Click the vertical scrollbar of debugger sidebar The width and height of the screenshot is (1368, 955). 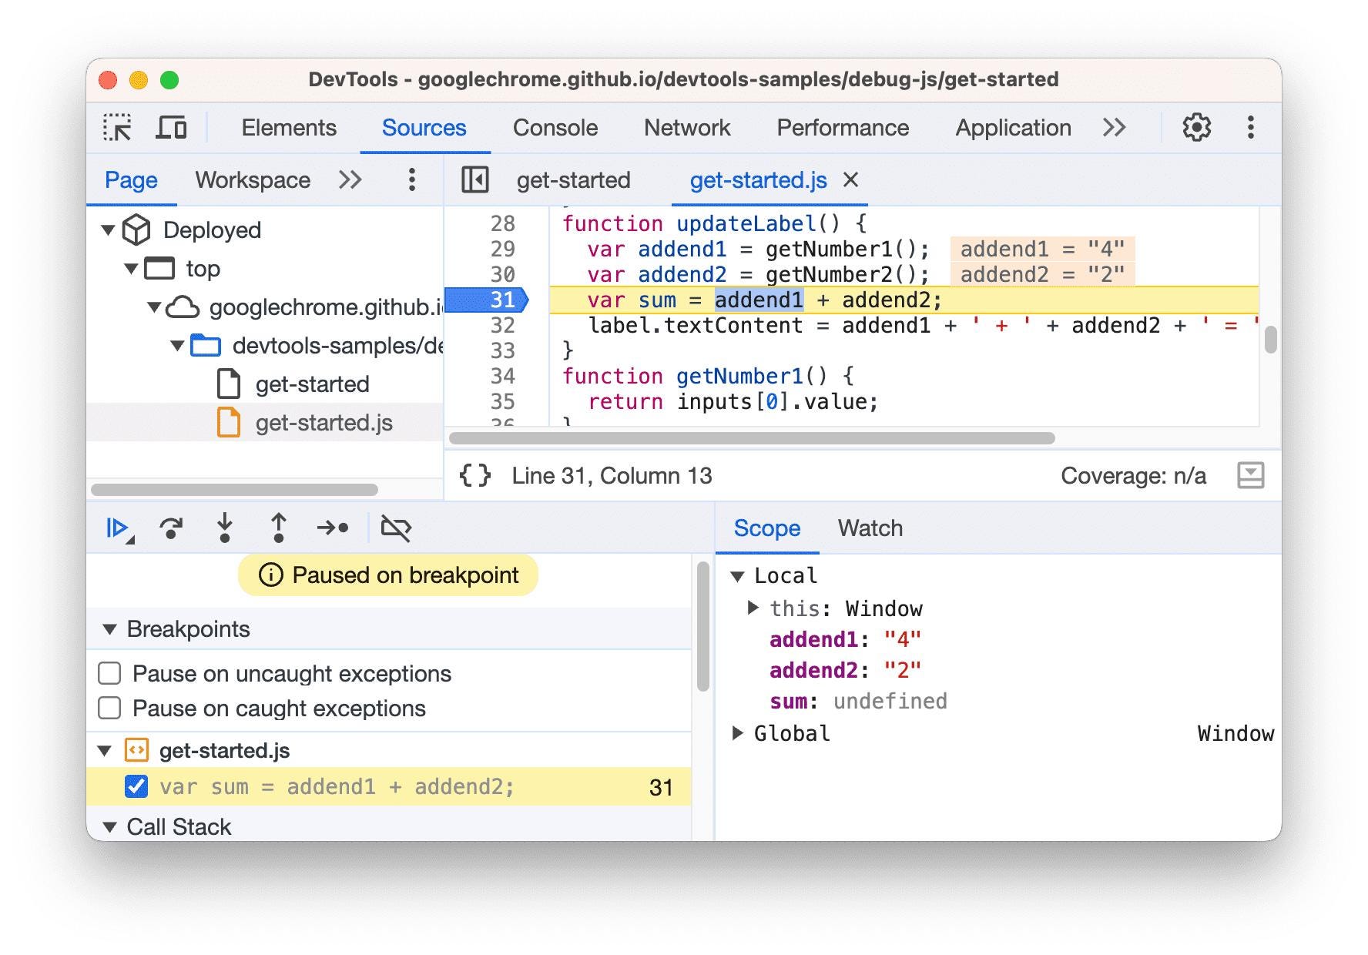click(702, 627)
